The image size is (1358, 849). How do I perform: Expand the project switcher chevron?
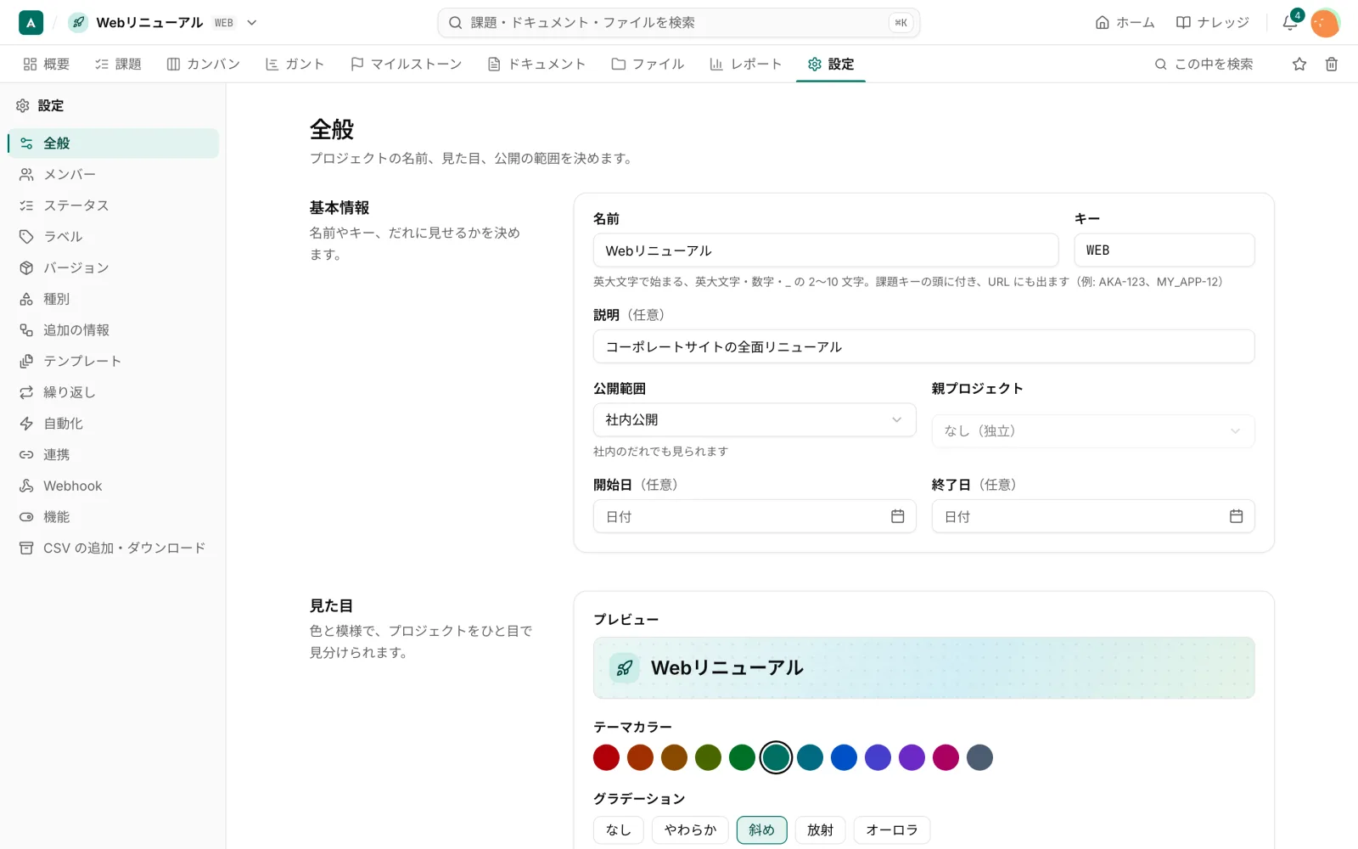251,23
